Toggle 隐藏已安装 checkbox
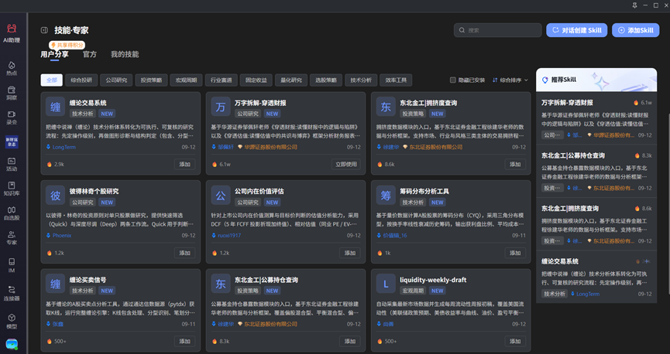 pyautogui.click(x=453, y=80)
